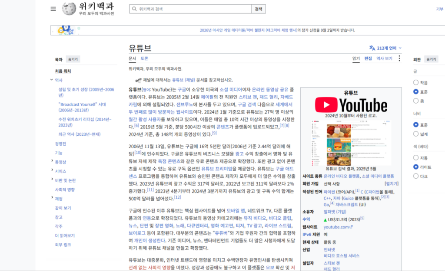Go to 최근 역사 (2023년-현재) section
Image resolution: width=445 pixels, height=271 pixels.
point(80,134)
